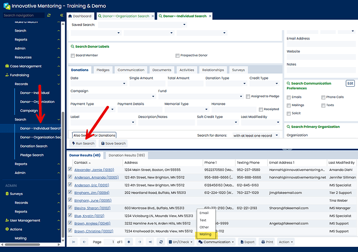Refresh the donor results grid
The image size is (358, 252).
pos(161,242)
